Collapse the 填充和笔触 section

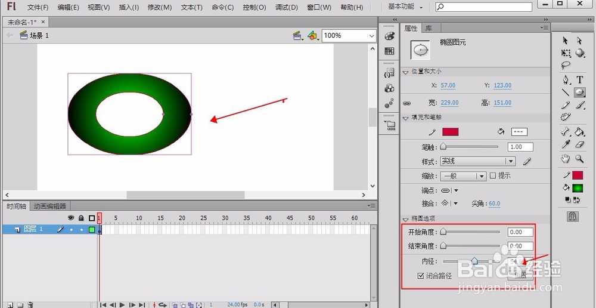405,118
